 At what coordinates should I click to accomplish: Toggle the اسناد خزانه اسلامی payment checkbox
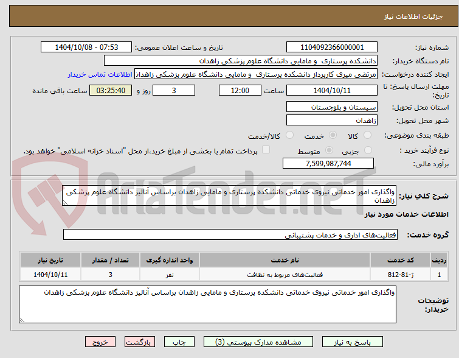point(266,150)
